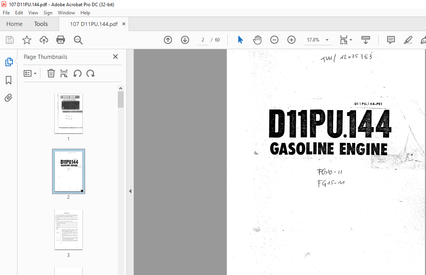426x275 pixels.
Task: Open the Help menu
Action: [x=85, y=13]
